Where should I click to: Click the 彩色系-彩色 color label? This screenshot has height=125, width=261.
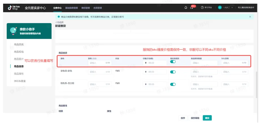click(66, 71)
